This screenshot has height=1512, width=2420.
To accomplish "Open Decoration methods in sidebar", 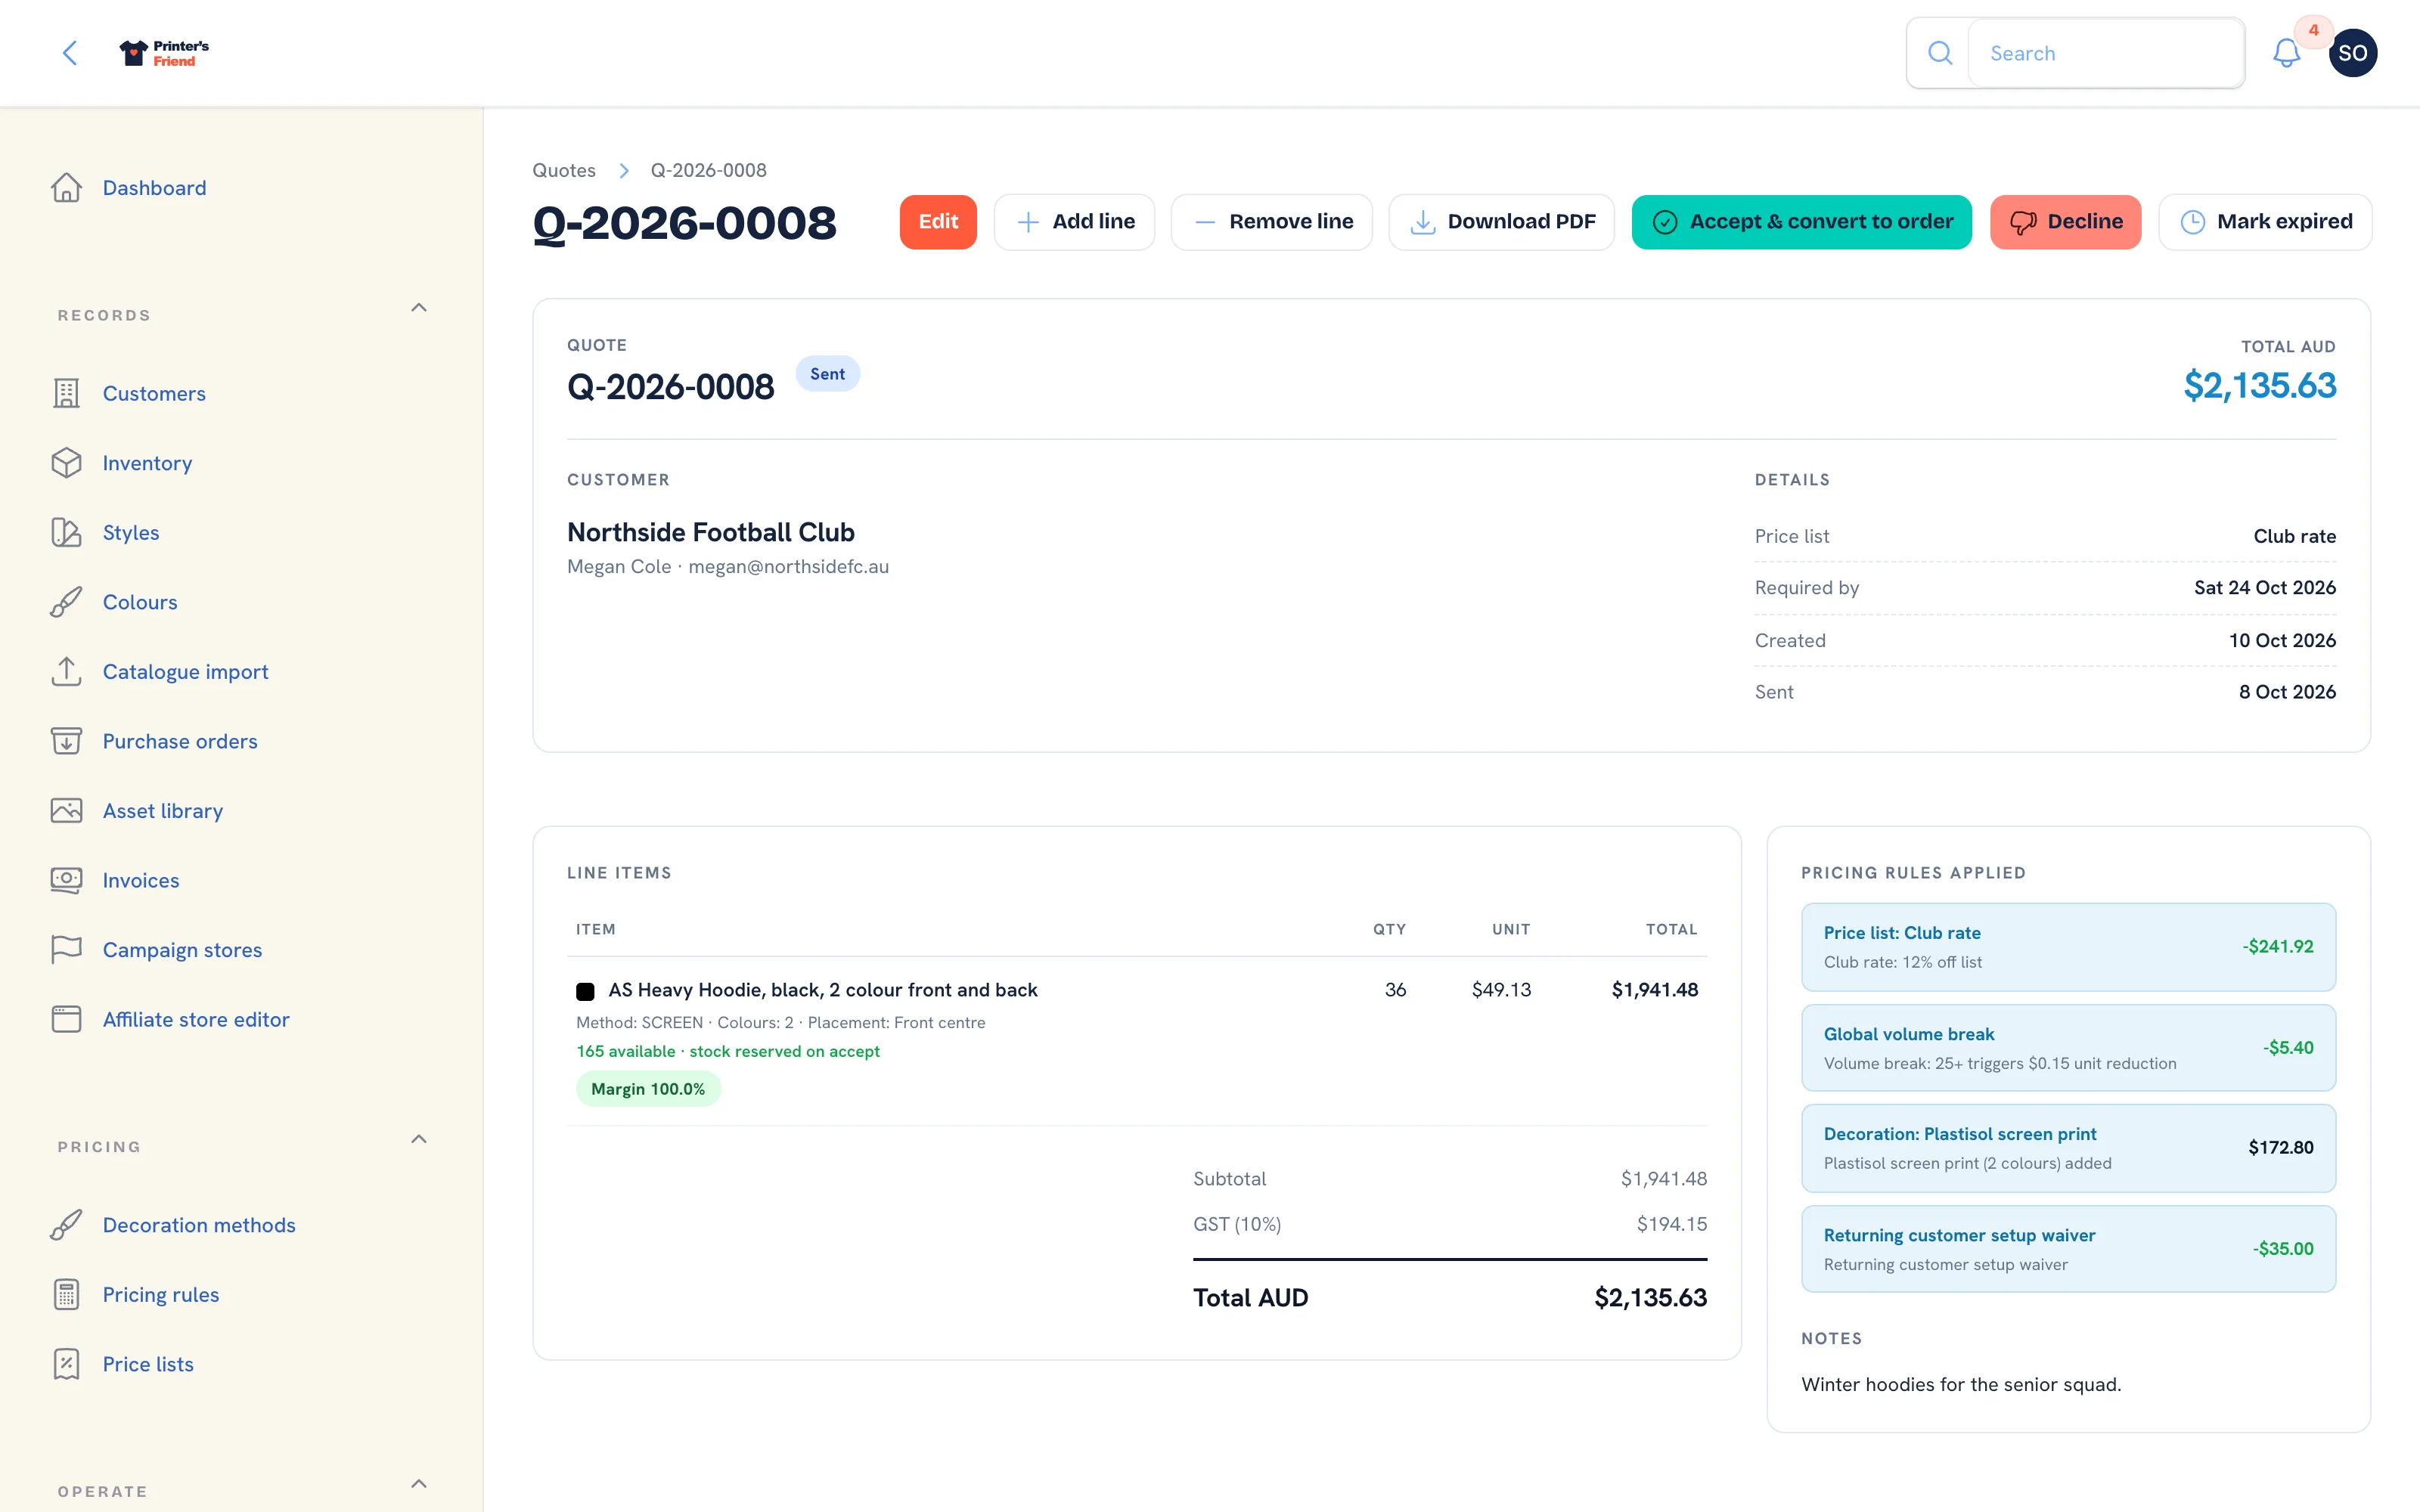I will (199, 1225).
